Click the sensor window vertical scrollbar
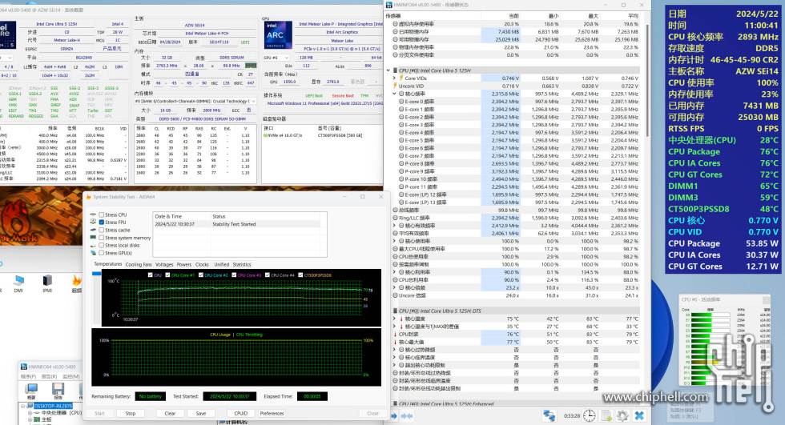 tap(647, 80)
